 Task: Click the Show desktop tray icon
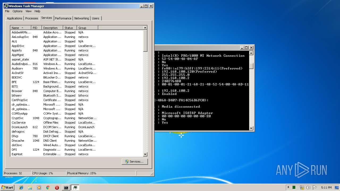point(337,188)
